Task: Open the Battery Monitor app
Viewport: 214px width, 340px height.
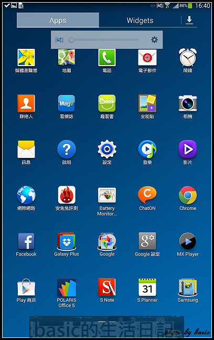Action: [x=107, y=195]
